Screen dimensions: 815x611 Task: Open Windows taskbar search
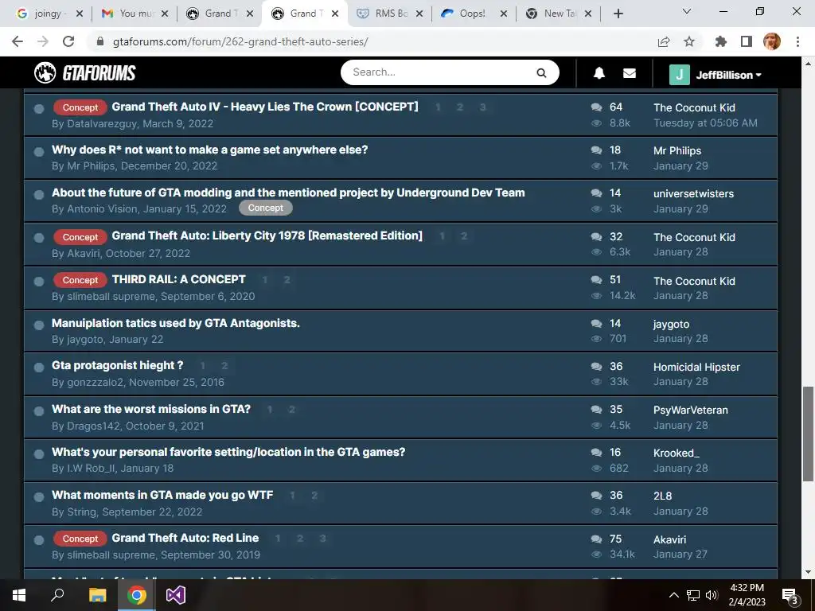[57, 594]
